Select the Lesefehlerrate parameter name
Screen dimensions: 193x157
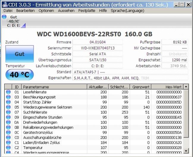coord(35,92)
